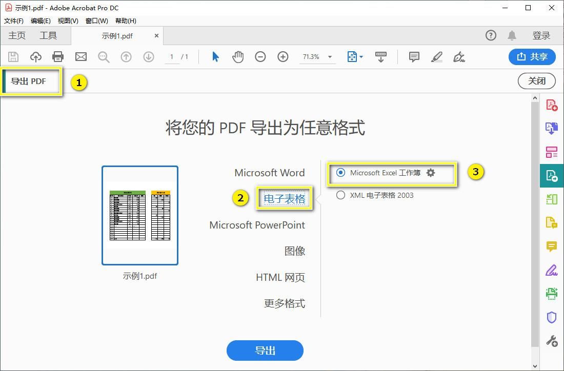Image resolution: width=564 pixels, height=371 pixels.
Task: Select Export PDF tool in sidebar
Action: click(552, 176)
